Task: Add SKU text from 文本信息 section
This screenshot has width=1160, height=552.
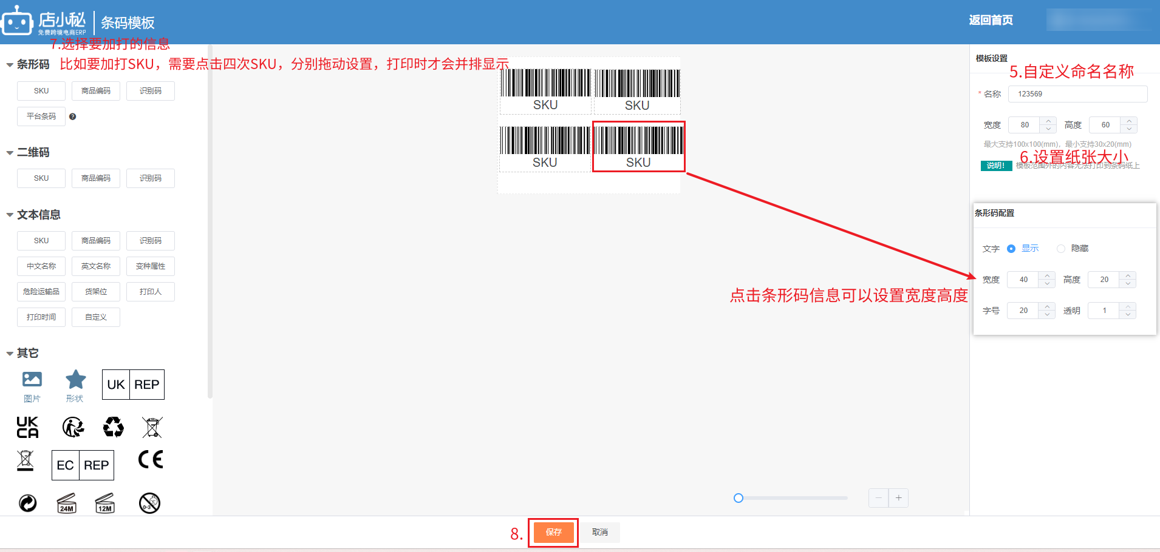Action: (41, 241)
